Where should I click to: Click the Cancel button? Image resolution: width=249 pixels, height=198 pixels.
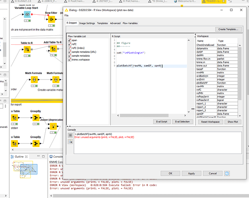pos(212,173)
